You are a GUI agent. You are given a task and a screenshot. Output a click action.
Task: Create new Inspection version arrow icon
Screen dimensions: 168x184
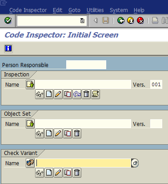pyautogui.click(x=77, y=94)
